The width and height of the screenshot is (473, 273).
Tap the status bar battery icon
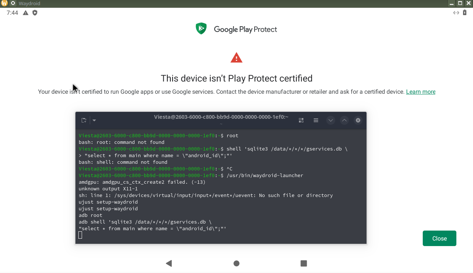465,13
